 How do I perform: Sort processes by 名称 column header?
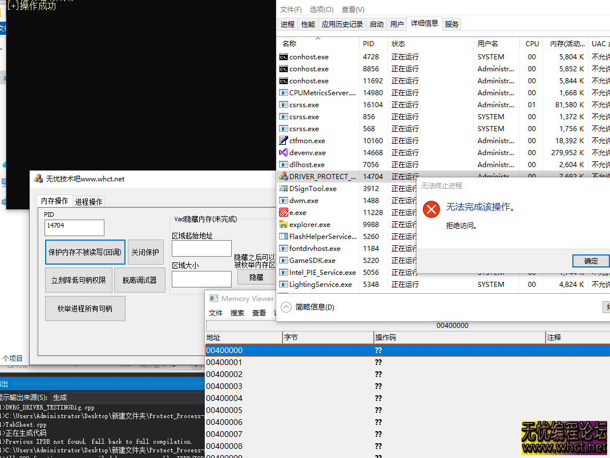click(289, 43)
